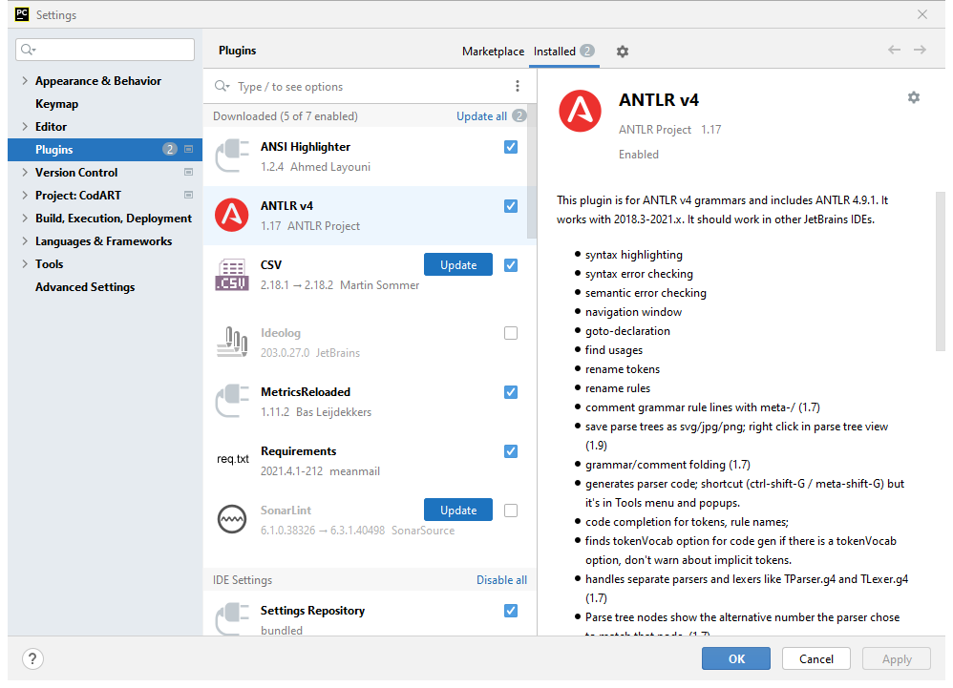Screen dimensions: 953x688
Task: Expand the Version Control node
Action: pyautogui.click(x=24, y=173)
